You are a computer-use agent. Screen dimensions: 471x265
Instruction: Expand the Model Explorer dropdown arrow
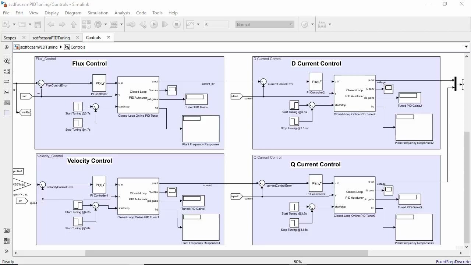click(121, 24)
